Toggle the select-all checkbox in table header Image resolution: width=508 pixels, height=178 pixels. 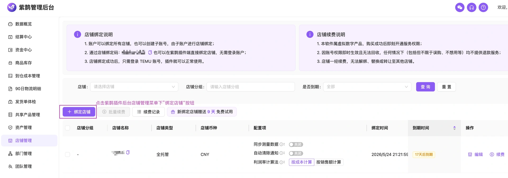point(67,128)
